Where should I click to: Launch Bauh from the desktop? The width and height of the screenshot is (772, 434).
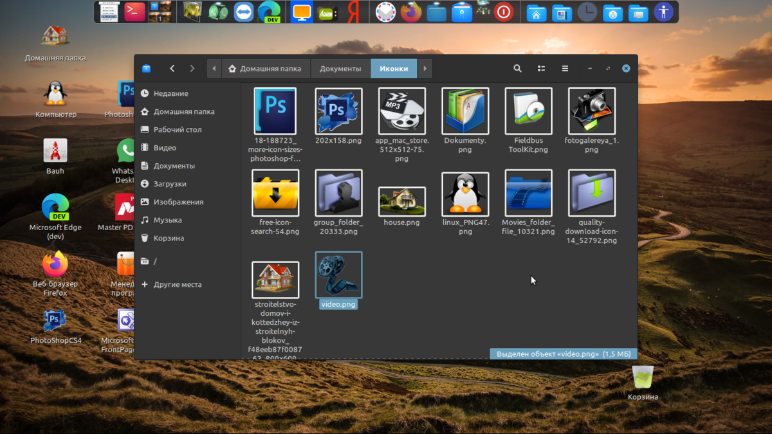pyautogui.click(x=55, y=157)
